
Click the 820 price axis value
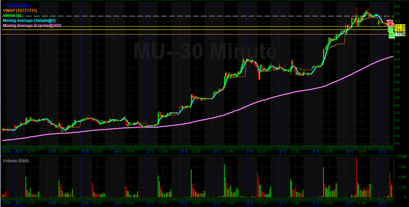pos(397,6)
